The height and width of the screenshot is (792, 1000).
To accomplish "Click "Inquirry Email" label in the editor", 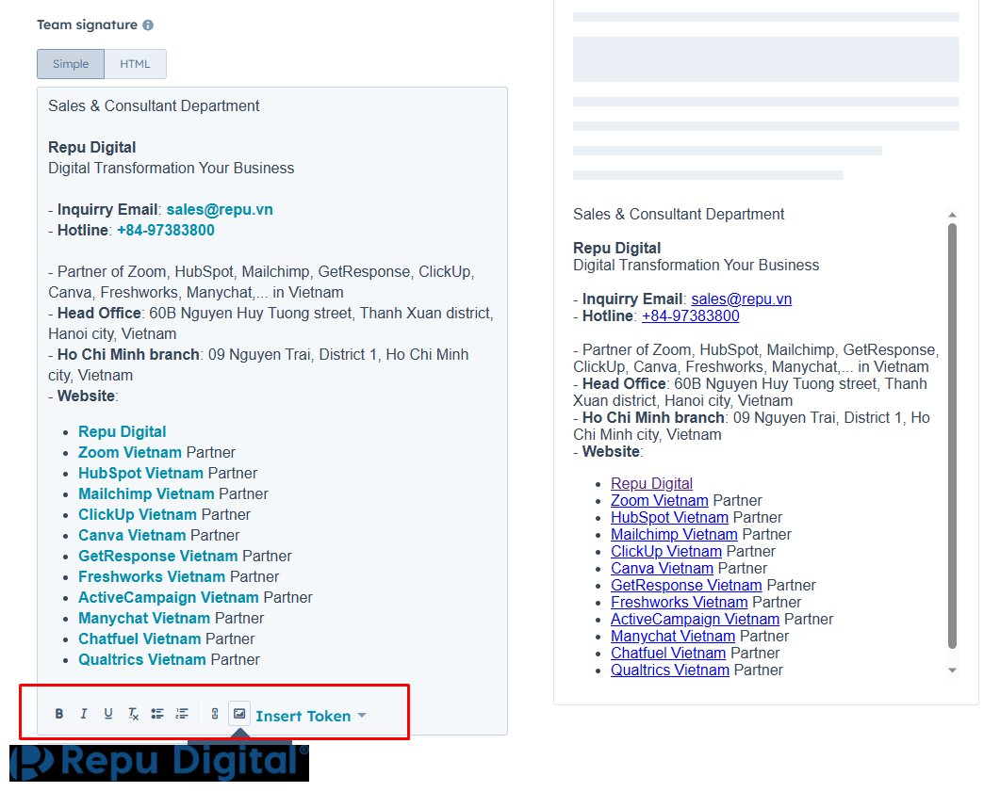I will (x=107, y=210).
